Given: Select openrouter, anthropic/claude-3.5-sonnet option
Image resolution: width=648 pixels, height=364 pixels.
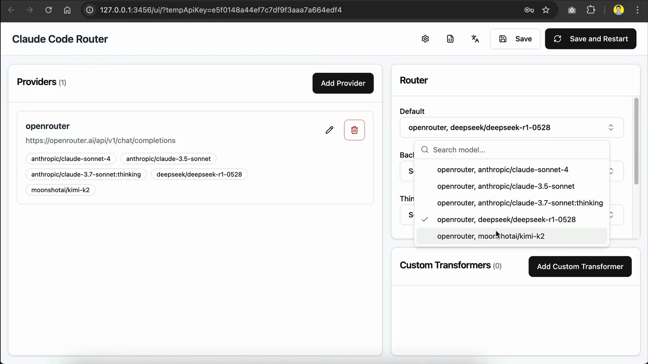Looking at the screenshot, I should click(x=512, y=186).
